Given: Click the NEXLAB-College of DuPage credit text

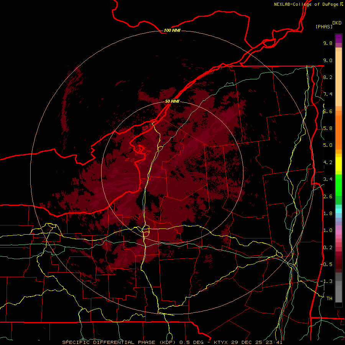Looking at the screenshot, I should click(306, 4).
